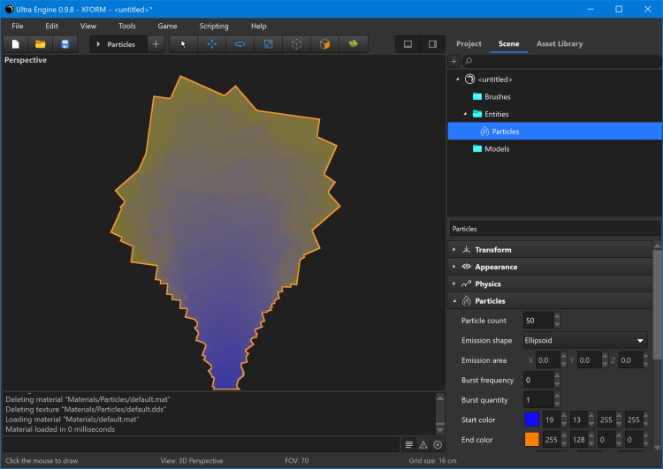
Task: Select the Brushes folder in scene tree
Action: point(497,97)
